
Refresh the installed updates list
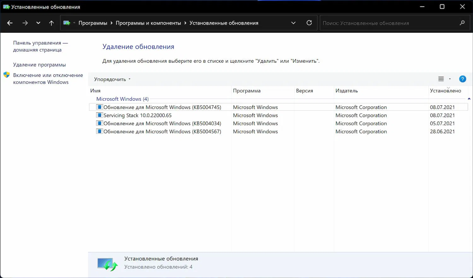click(309, 23)
